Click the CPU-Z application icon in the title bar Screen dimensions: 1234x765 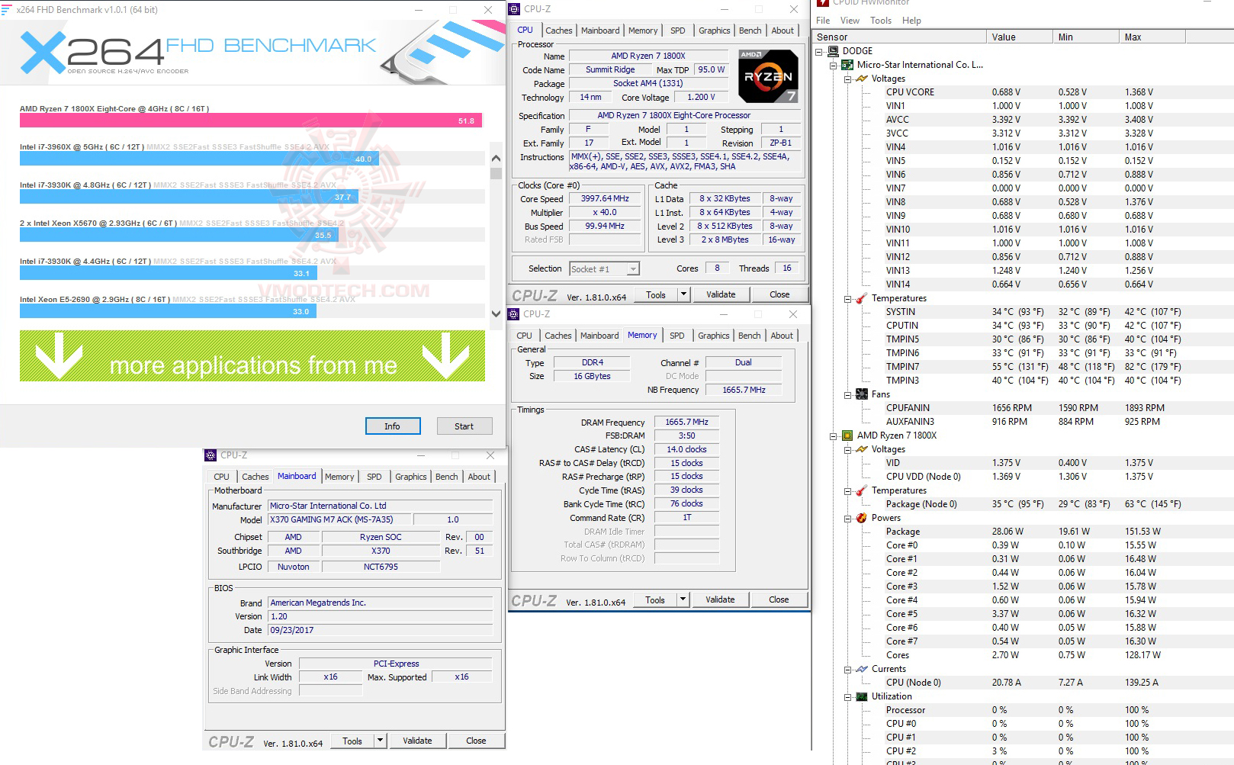click(516, 9)
